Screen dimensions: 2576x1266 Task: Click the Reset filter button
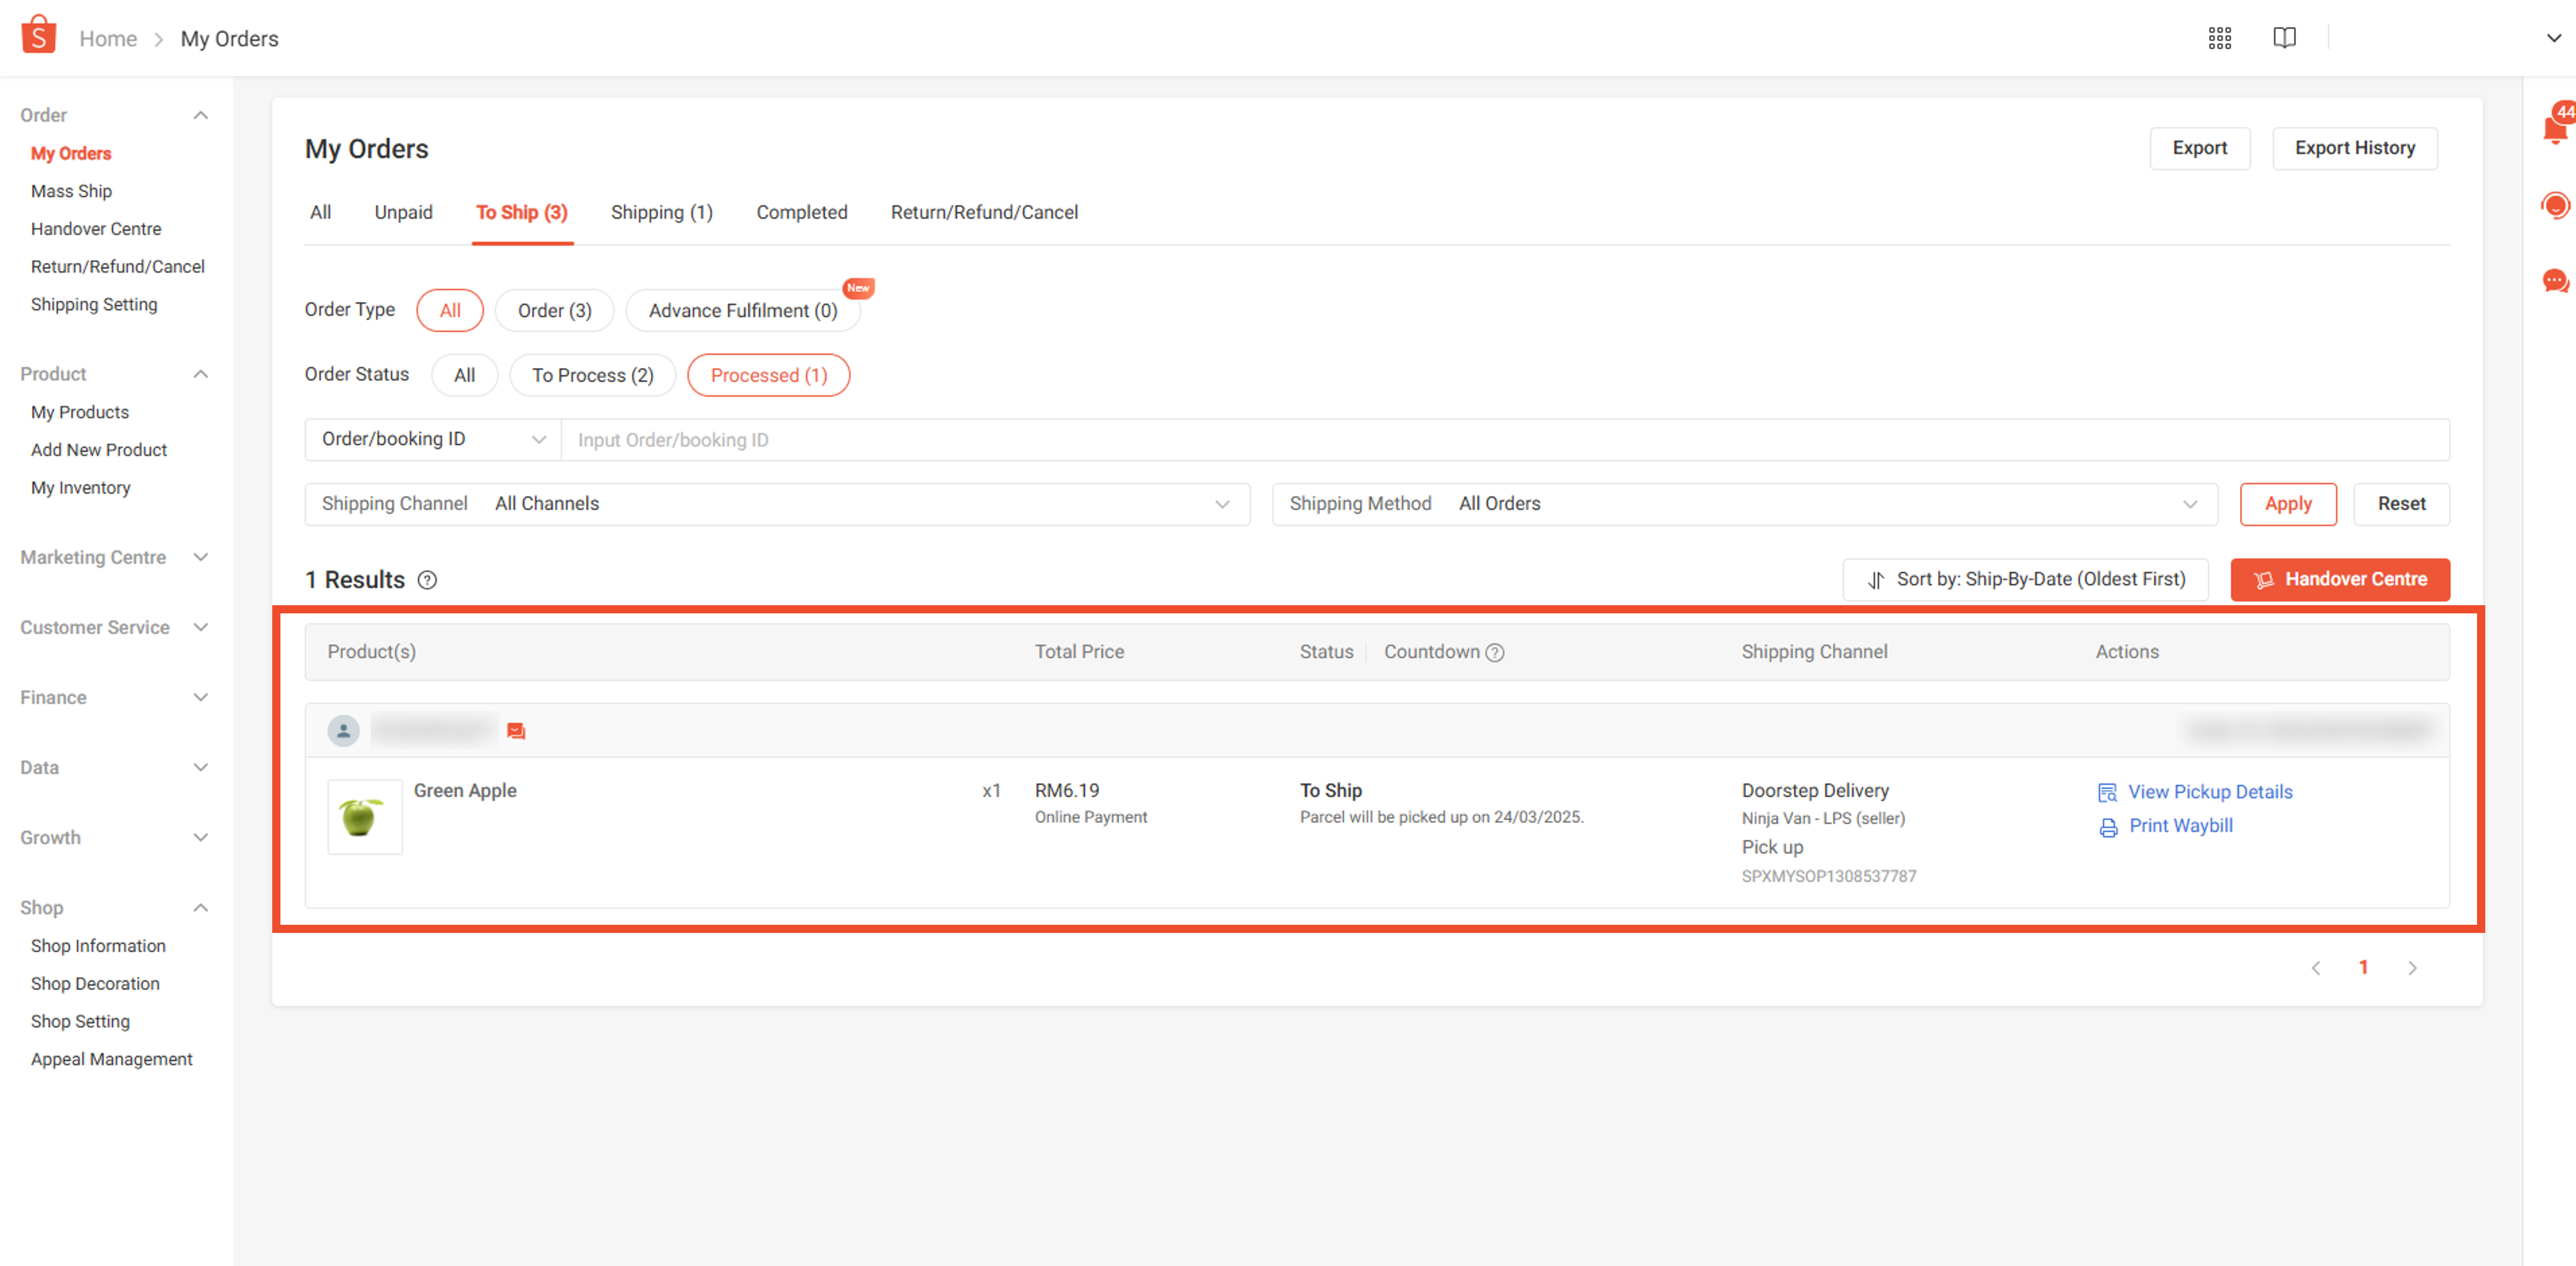2401,504
